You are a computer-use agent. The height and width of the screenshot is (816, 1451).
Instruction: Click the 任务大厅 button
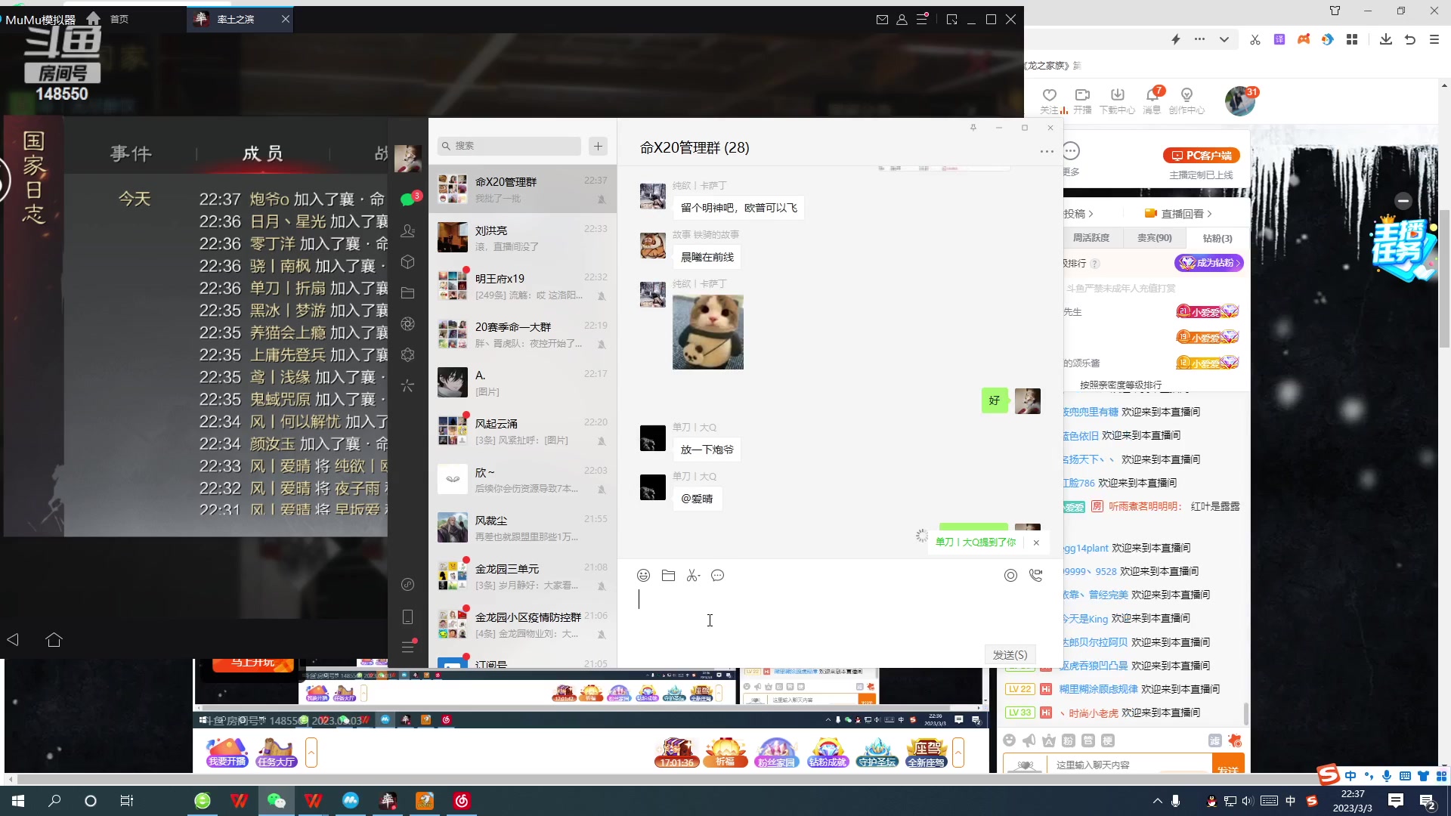[276, 753]
